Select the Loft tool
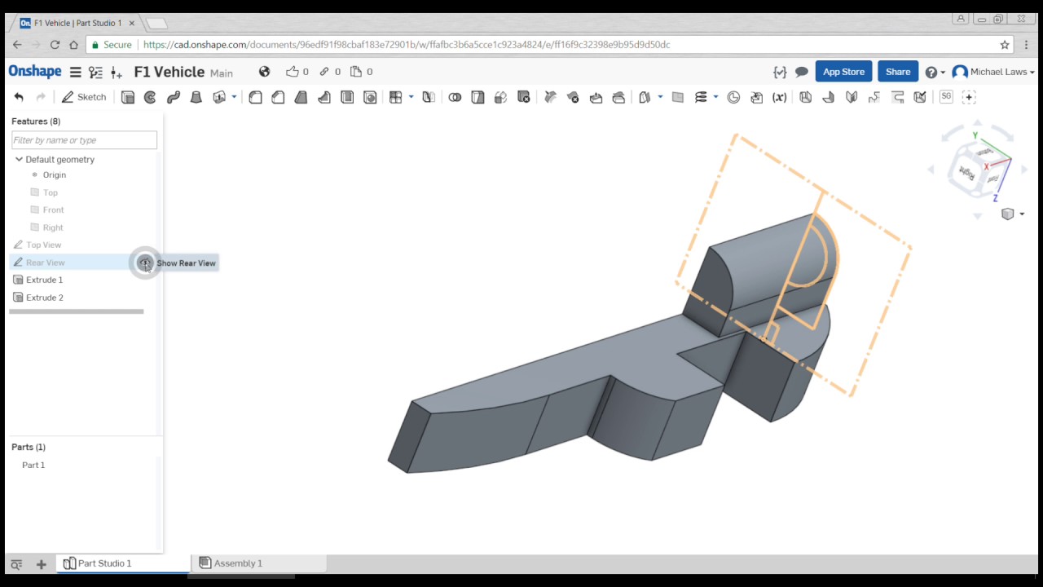1043x587 pixels. pyautogui.click(x=196, y=97)
